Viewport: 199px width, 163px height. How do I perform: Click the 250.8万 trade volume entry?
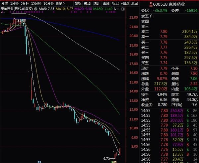pyautogui.click(x=177, y=111)
